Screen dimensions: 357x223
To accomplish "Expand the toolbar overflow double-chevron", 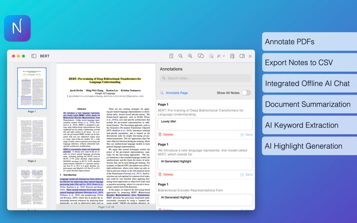I will [250, 56].
